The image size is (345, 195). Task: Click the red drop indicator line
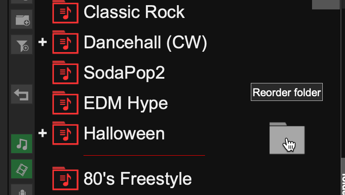coord(144,155)
